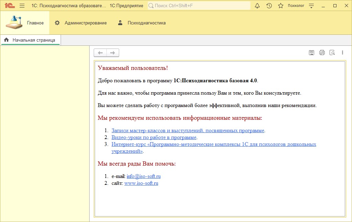
Task: Open the hamburger main menu
Action: coord(22,6)
